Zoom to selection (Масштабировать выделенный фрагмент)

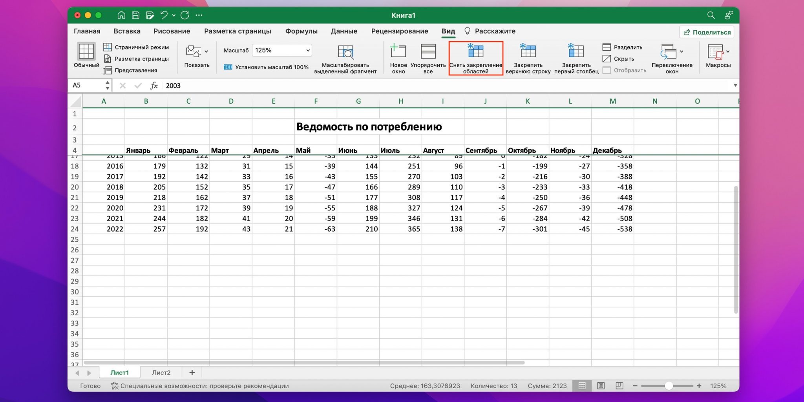[x=345, y=52]
